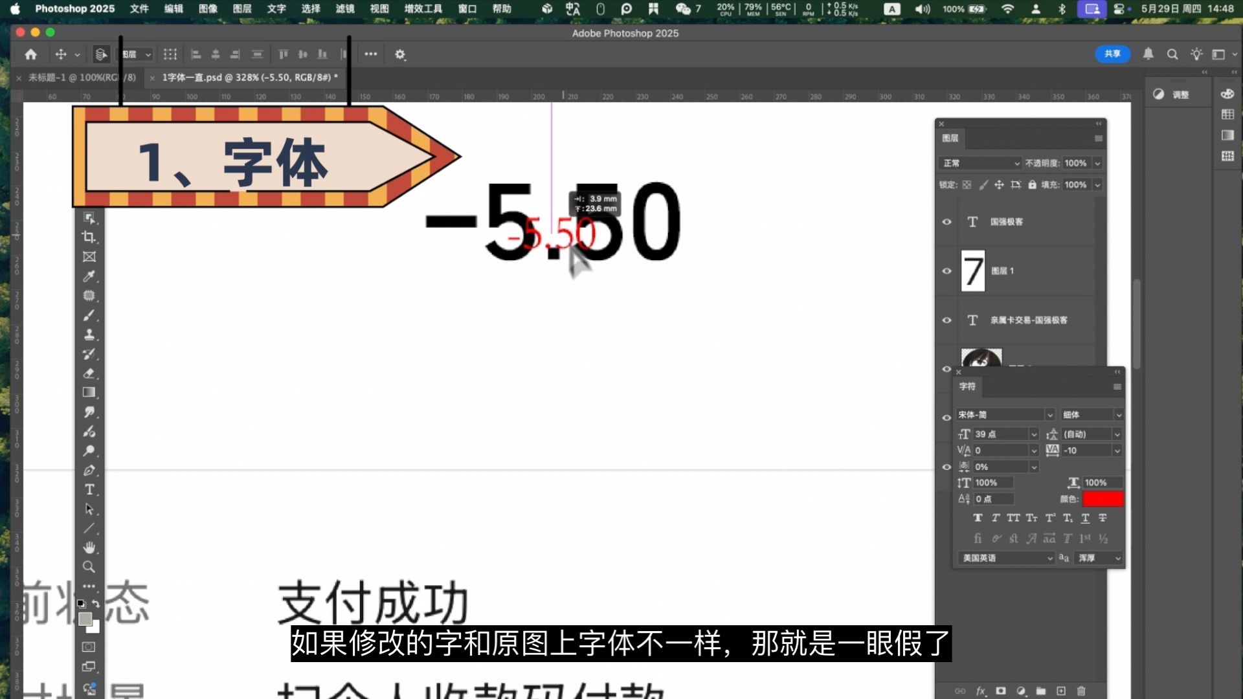Screen dimensions: 1243x699
Task: Select the 字符 panel tab
Action: (967, 386)
